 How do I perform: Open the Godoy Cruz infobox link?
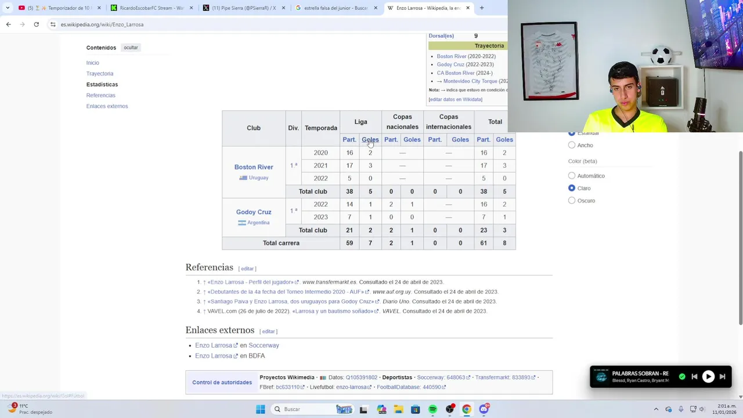[450, 64]
